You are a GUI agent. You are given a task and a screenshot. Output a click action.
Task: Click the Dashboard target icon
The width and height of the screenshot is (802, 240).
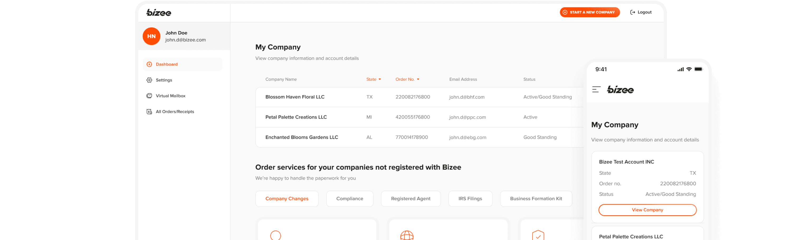click(x=149, y=64)
